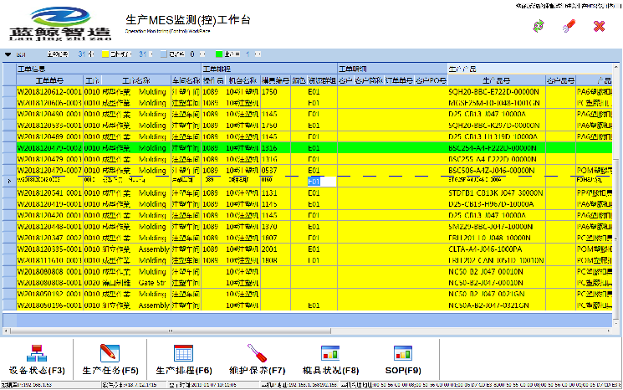Select the 生产产品 header group
Screen dimensions: 623x390
point(529,69)
